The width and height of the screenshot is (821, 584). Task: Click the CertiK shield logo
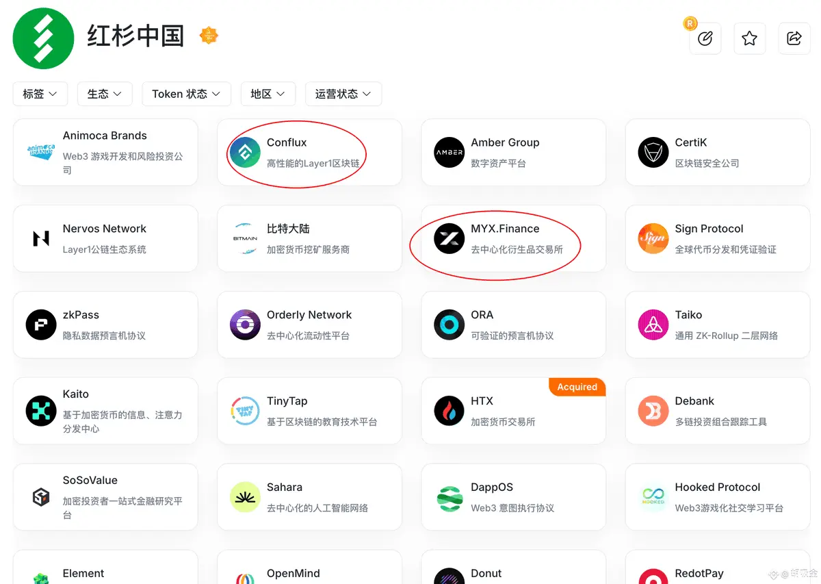coord(653,152)
